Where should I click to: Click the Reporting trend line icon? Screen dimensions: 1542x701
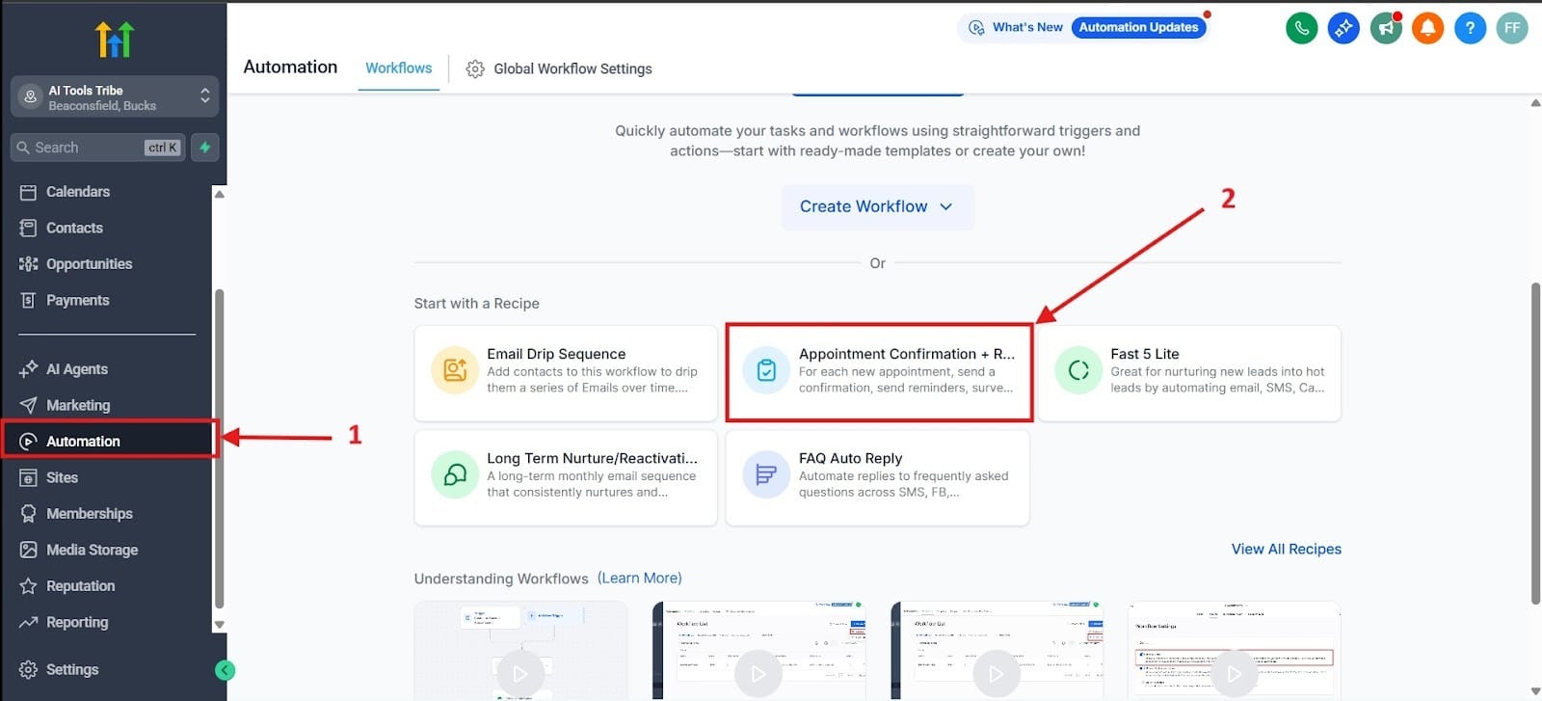28,622
